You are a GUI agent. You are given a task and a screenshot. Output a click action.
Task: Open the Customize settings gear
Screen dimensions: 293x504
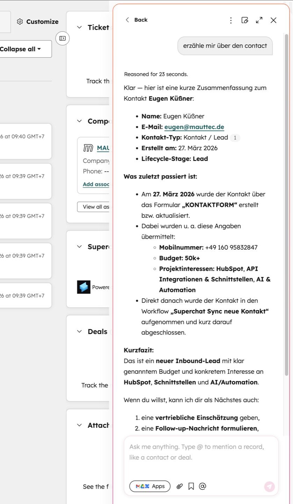20,22
